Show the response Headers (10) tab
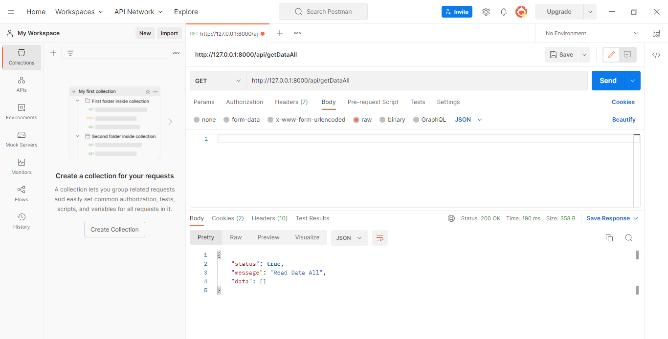The height and width of the screenshot is (339, 668). (x=269, y=218)
